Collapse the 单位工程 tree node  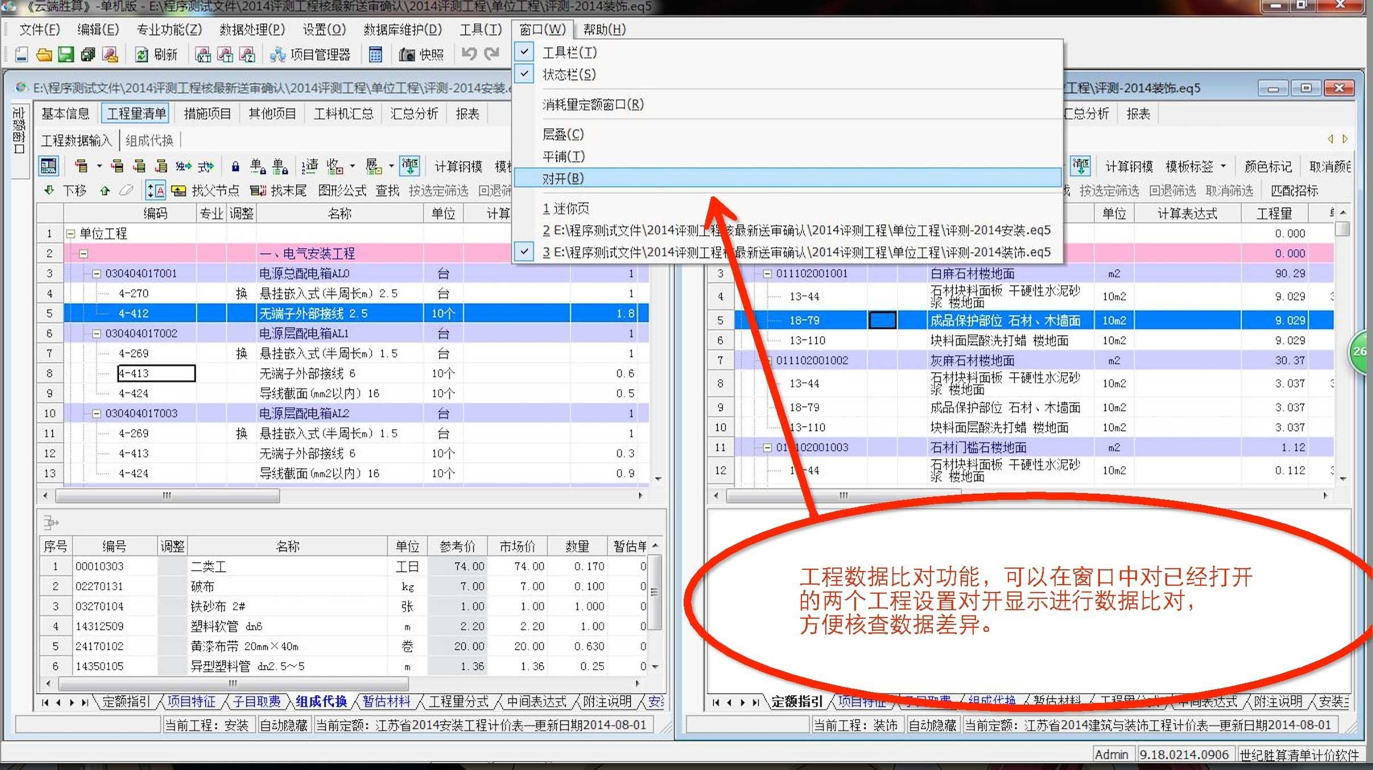point(71,233)
